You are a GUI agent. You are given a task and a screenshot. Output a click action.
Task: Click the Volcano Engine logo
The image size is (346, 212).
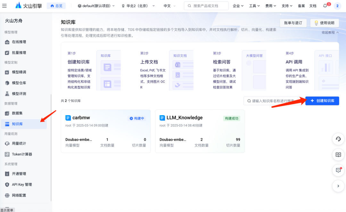pyautogui.click(x=29, y=5)
